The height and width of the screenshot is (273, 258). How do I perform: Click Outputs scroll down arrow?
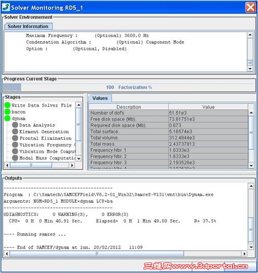(x=251, y=247)
